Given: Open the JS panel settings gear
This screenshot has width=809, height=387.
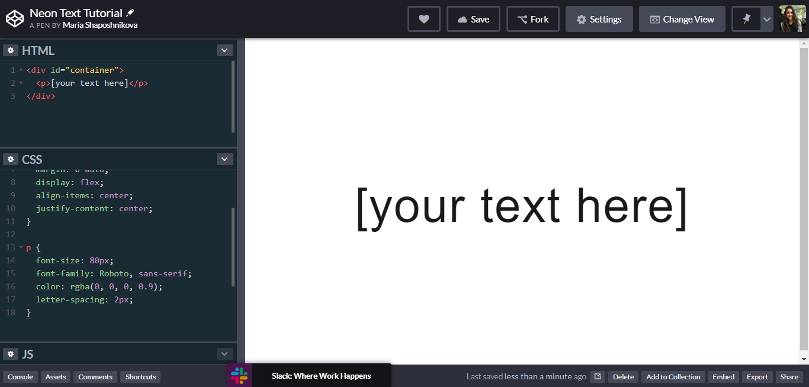Looking at the screenshot, I should (11, 353).
